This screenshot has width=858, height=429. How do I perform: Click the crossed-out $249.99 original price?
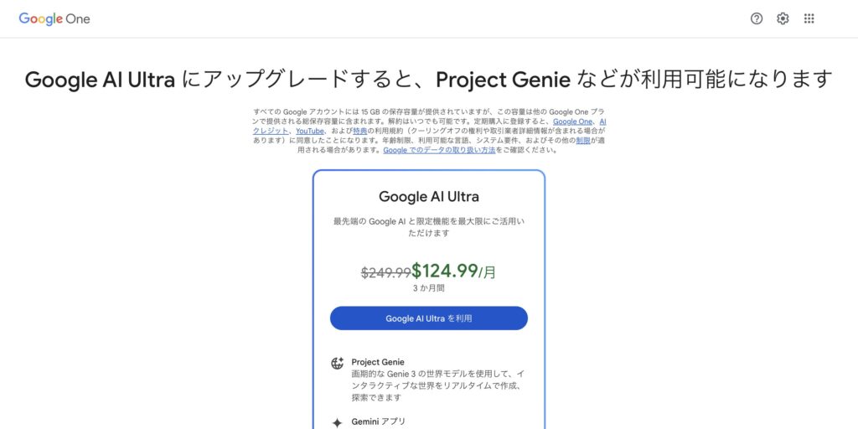coord(385,272)
